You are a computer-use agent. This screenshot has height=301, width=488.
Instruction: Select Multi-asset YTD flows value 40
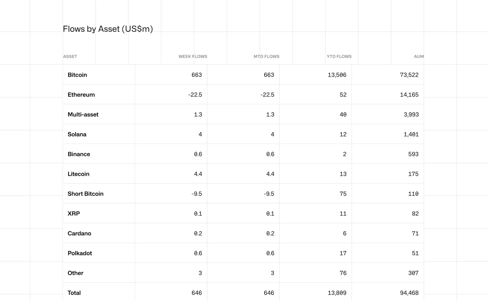pyautogui.click(x=343, y=115)
